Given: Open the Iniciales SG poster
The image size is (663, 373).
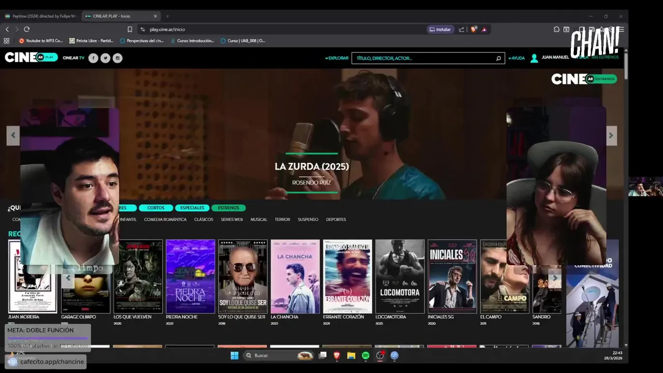Looking at the screenshot, I should (452, 276).
